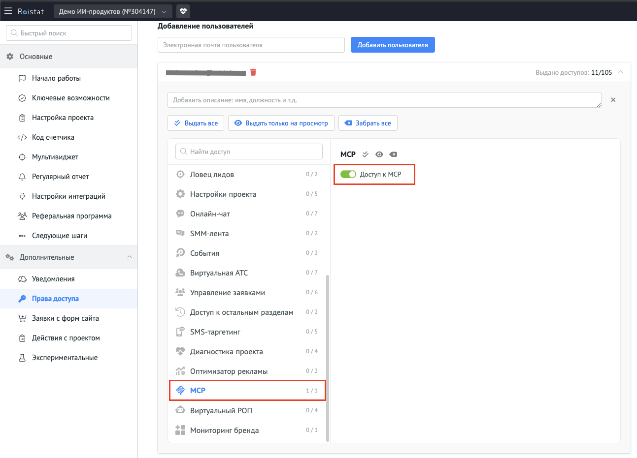Go to Настройка проекта in sidebar
This screenshot has width=637, height=458.
68,118
